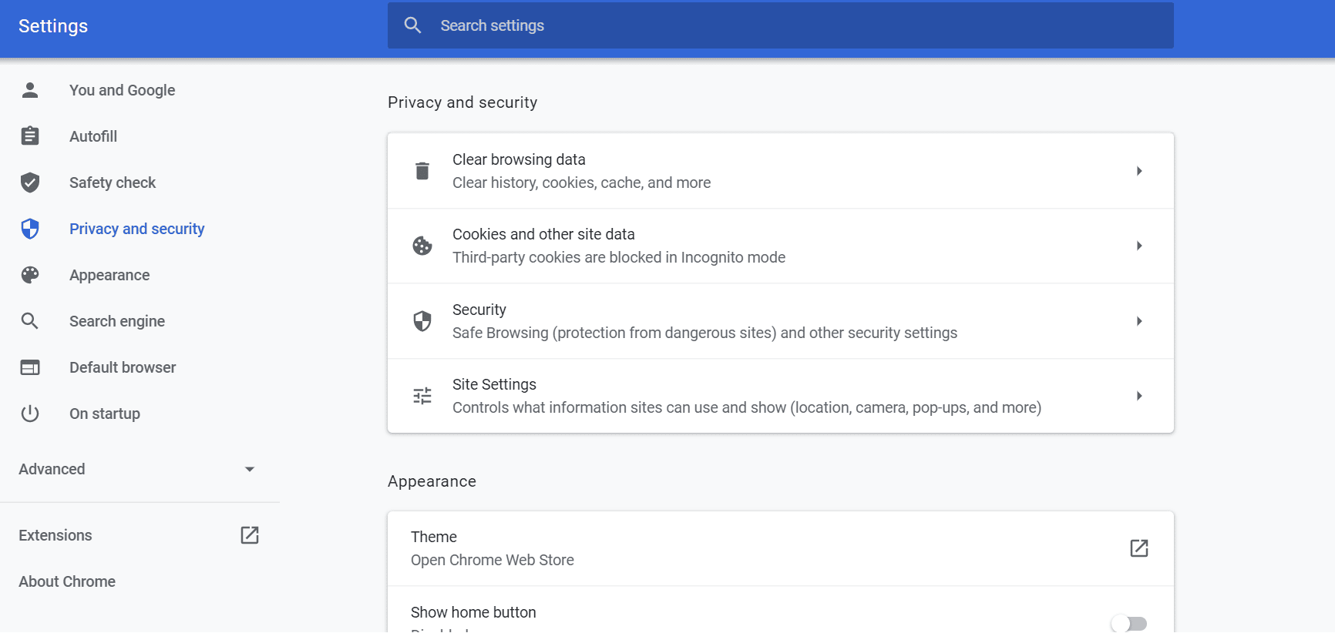Open Chrome Web Store from Theme row
The width and height of the screenshot is (1335, 633).
pyautogui.click(x=1139, y=548)
